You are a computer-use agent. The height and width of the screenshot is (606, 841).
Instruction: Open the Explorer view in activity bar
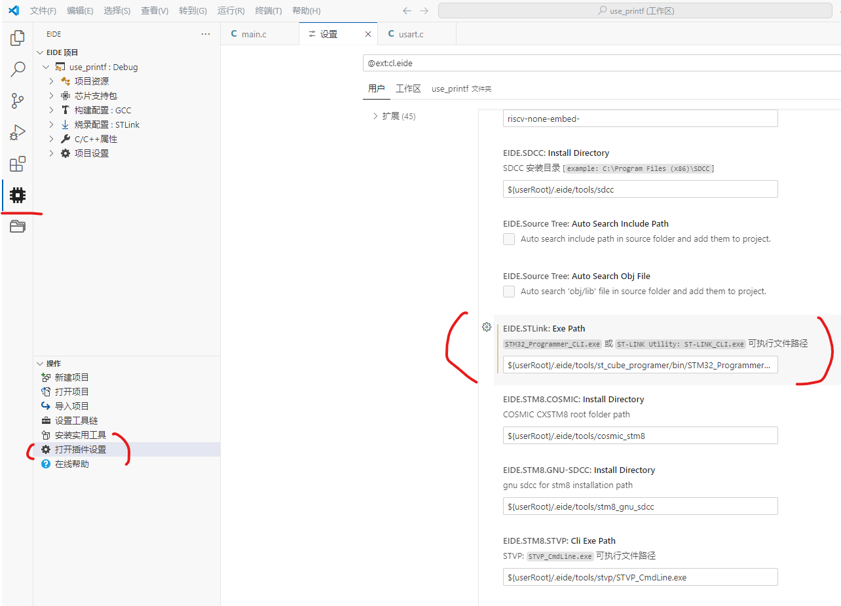18,38
